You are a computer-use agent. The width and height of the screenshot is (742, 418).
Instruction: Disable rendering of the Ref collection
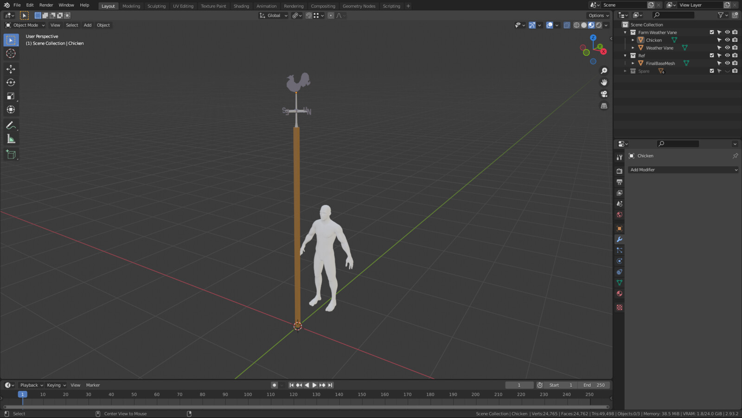(735, 55)
